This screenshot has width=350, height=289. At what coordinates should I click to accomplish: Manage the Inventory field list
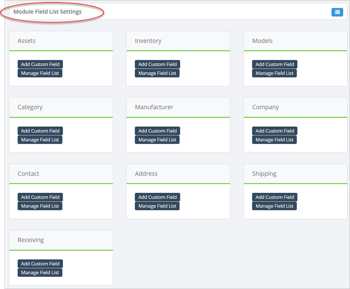[x=157, y=73]
